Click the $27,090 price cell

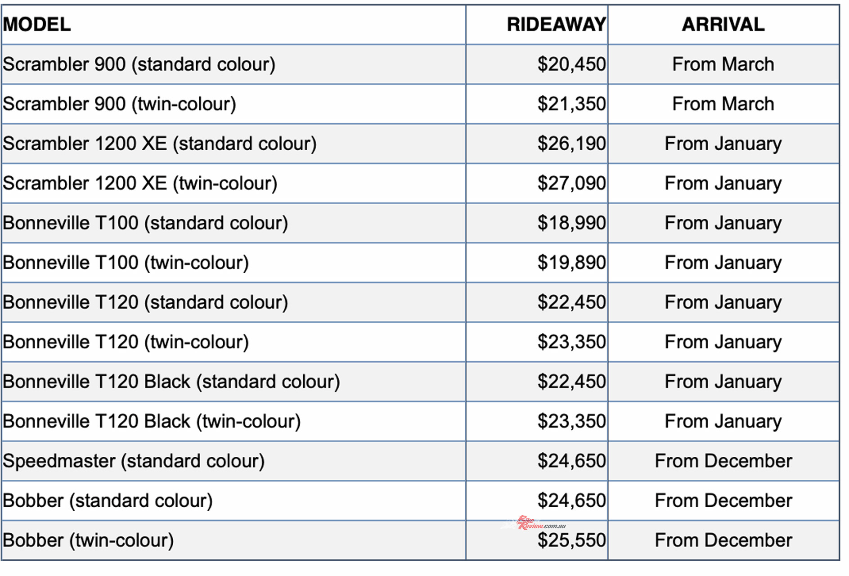tap(571, 183)
